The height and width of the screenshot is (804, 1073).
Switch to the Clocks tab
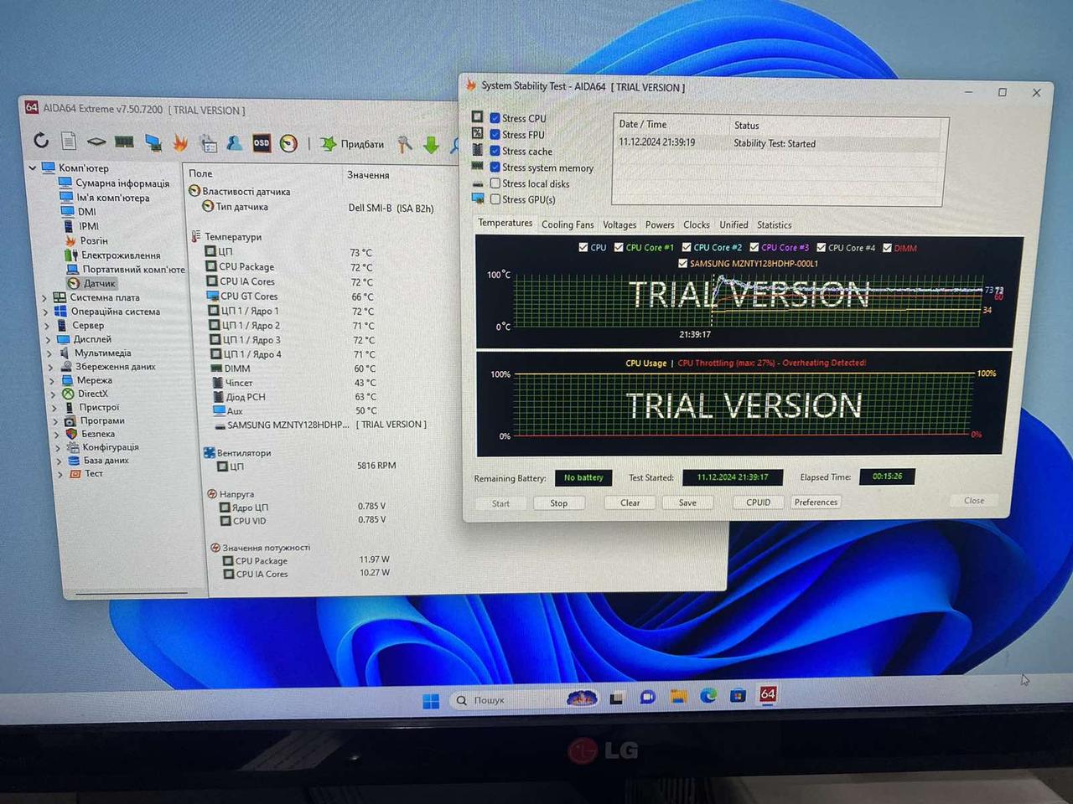697,224
